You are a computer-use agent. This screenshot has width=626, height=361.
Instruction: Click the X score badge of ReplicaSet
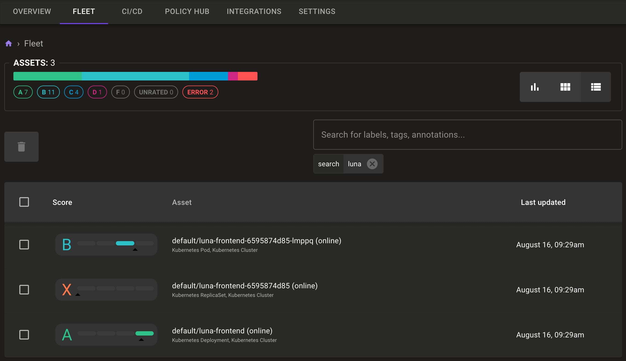(x=67, y=290)
